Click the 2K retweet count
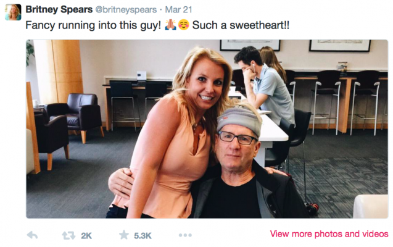Screen dimensions: 393x247 [x=86, y=235]
